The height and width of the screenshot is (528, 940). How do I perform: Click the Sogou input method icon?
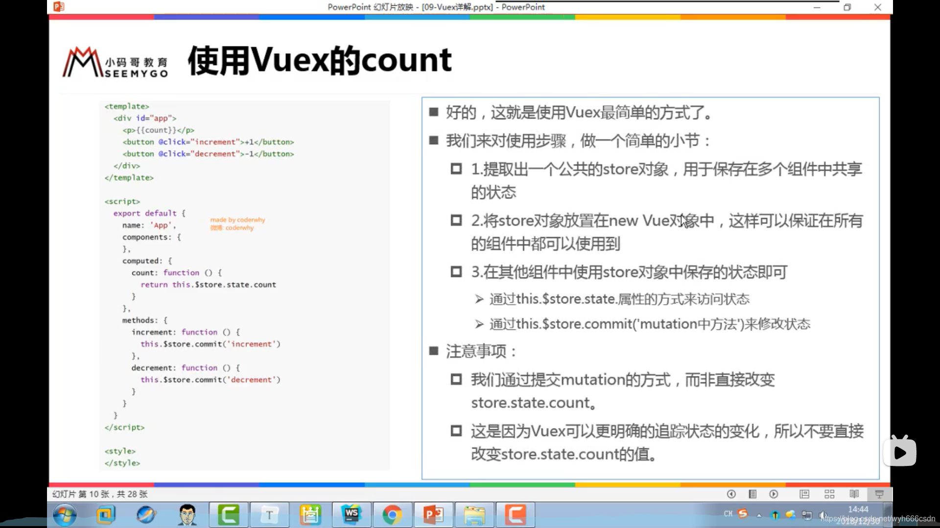click(743, 513)
